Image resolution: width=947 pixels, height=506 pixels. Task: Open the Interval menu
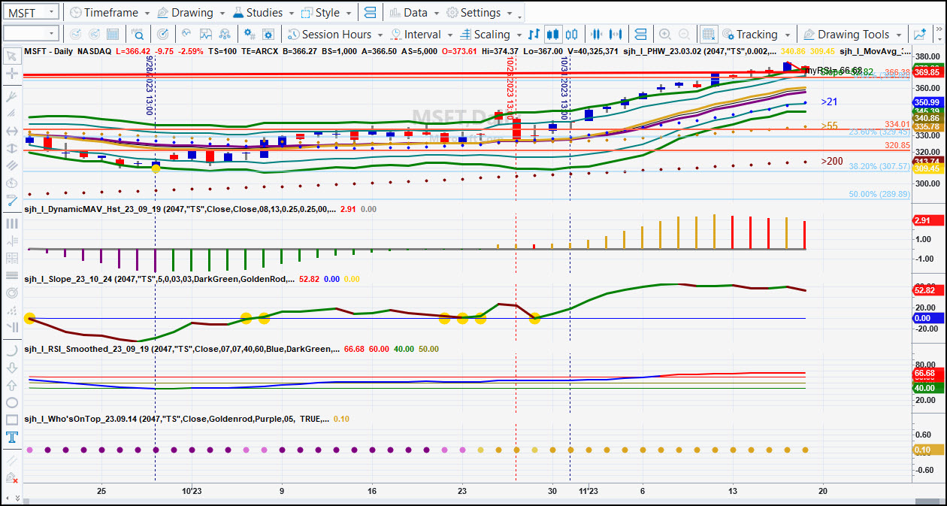coord(422,35)
